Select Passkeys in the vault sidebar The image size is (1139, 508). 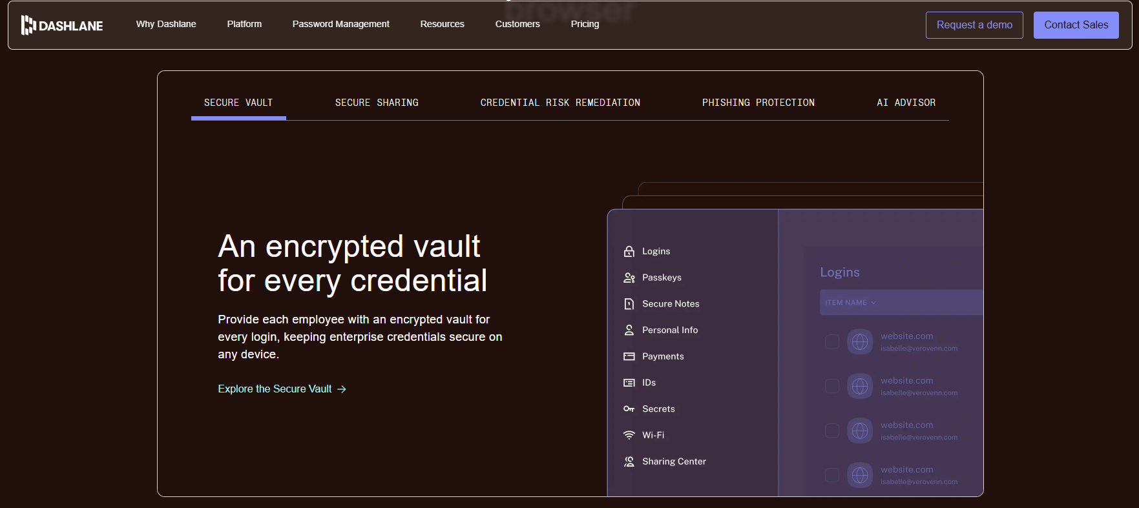(662, 278)
